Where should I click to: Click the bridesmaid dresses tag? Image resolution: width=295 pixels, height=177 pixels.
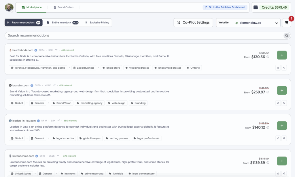pyautogui.click(x=168, y=68)
